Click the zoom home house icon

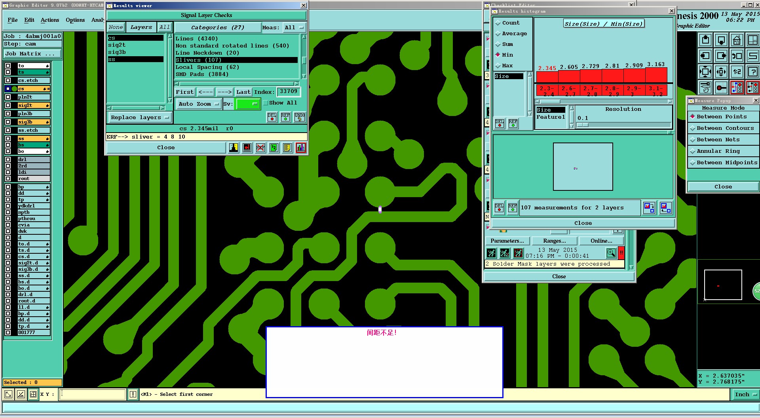click(x=737, y=40)
